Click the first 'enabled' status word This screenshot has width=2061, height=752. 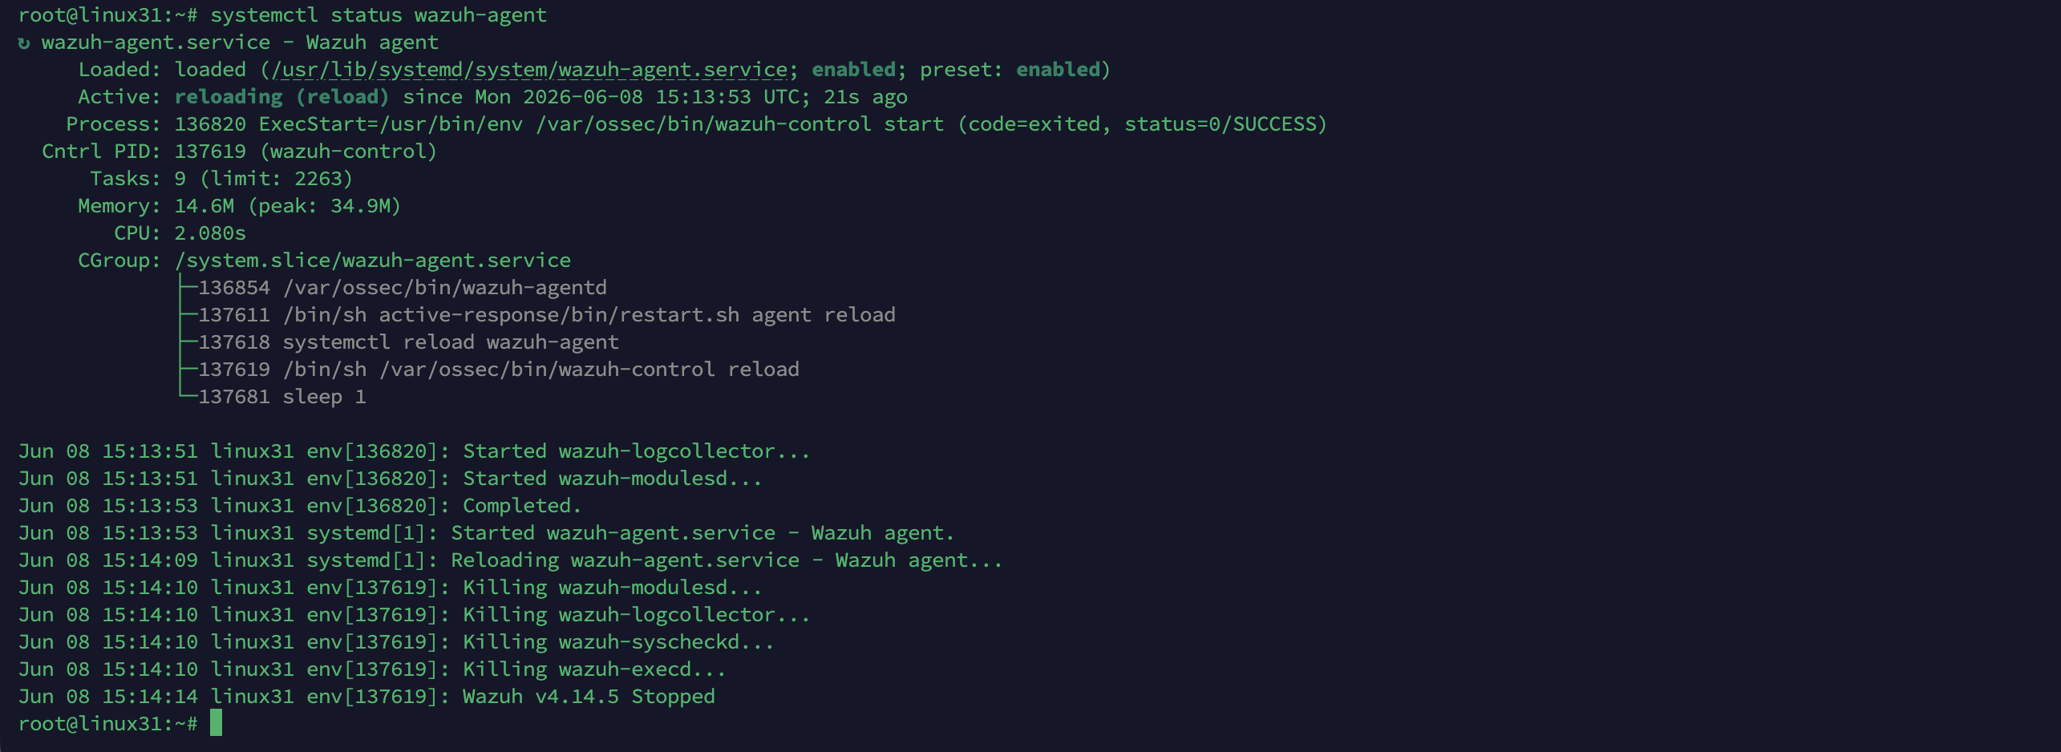pyautogui.click(x=853, y=70)
